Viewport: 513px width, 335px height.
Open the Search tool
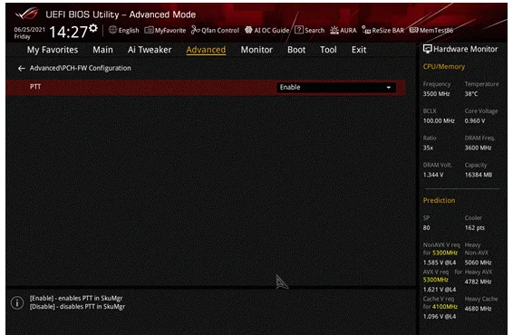[309, 31]
